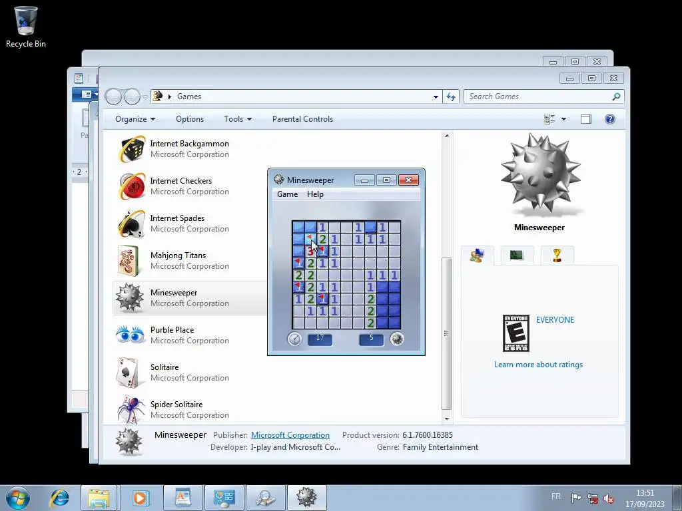This screenshot has height=511, width=682.
Task: Click the clock icon in Minesweeper status bar
Action: point(294,339)
